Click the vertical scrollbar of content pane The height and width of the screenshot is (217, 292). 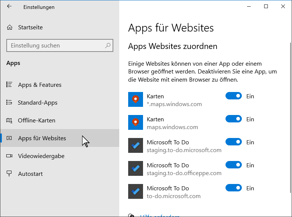(291, 118)
